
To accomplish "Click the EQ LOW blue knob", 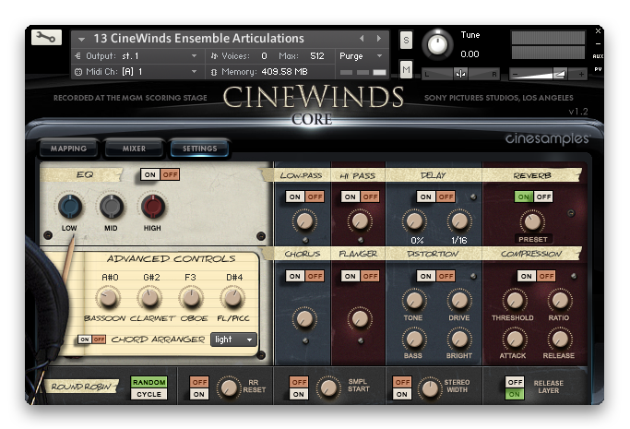I will point(70,207).
